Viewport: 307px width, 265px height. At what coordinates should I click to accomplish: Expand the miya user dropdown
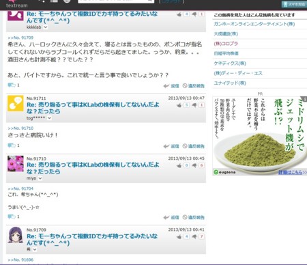[40, 178]
